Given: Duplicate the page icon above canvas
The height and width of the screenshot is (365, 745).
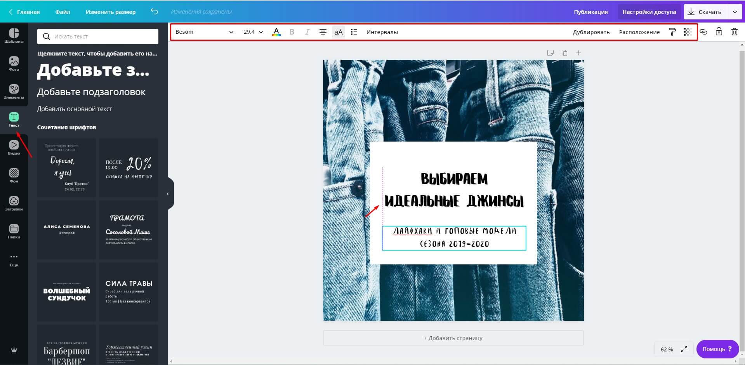Looking at the screenshot, I should pyautogui.click(x=564, y=53).
